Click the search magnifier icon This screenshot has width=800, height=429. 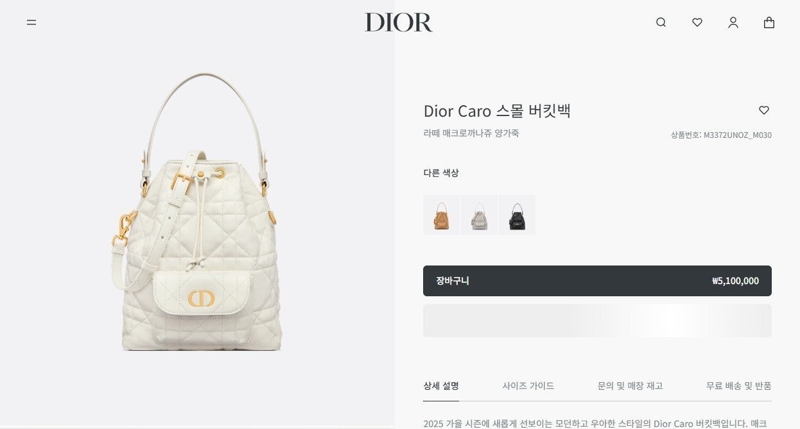[x=661, y=22]
